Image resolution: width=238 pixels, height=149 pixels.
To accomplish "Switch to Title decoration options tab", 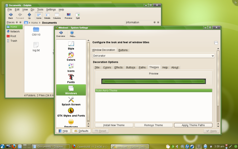I will coord(97,67).
